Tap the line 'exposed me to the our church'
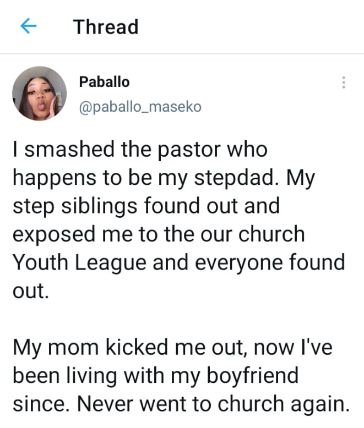Viewport: 364px width, 428px height. click(159, 234)
